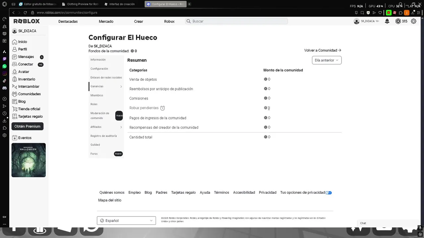
Task: Open the Configuración settings tab
Action: click(x=106, y=69)
